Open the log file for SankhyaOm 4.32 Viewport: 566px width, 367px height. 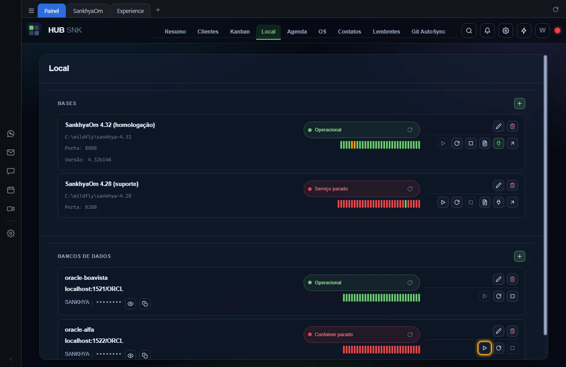485,143
